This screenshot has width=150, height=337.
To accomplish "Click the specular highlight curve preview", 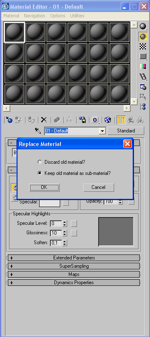I will pyautogui.click(x=116, y=232).
